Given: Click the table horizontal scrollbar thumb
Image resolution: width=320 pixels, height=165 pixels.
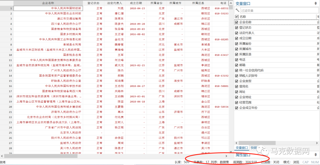Looking at the screenshot, I should (41, 156).
